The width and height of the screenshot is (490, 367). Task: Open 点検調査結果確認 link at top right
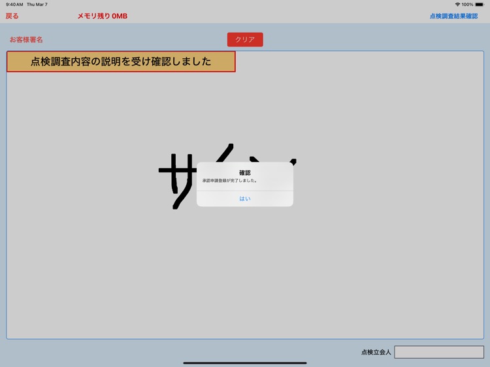tap(454, 16)
